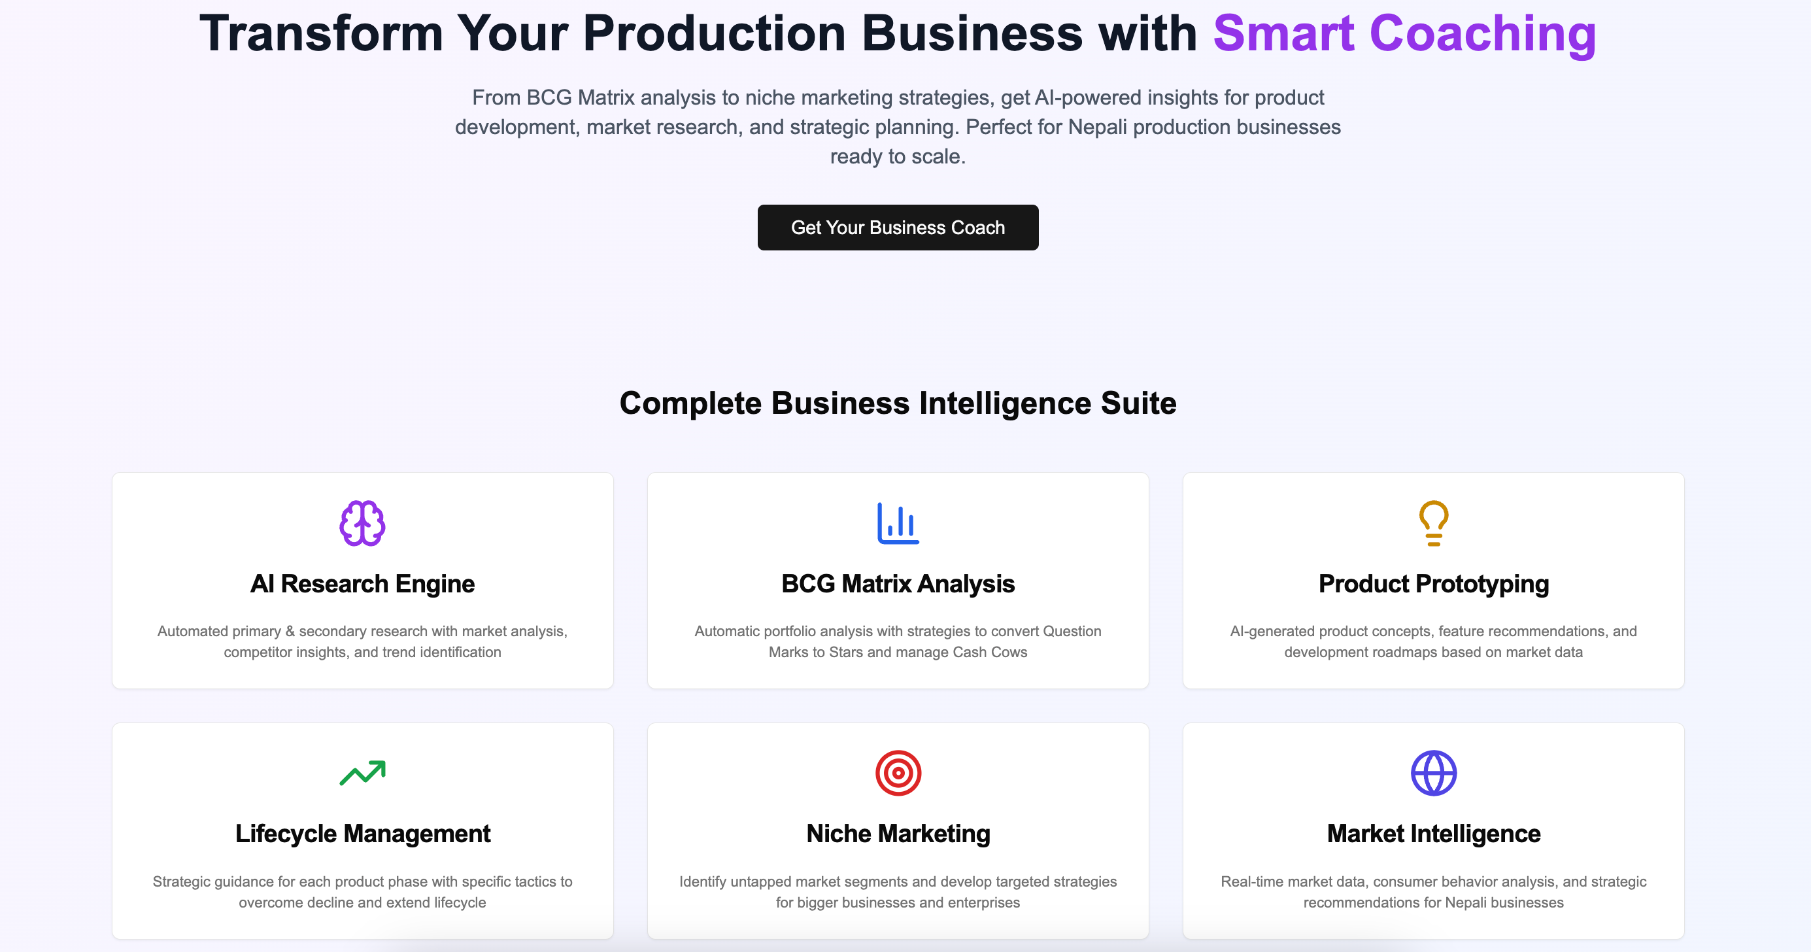Click the Get Your Business Coach button
Screen dimensions: 1811x952
click(x=898, y=227)
